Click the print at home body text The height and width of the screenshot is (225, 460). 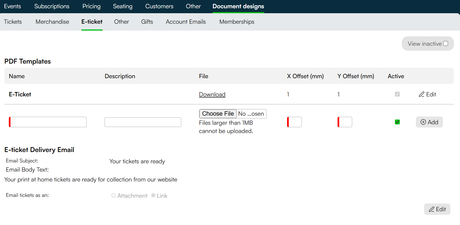click(91, 180)
